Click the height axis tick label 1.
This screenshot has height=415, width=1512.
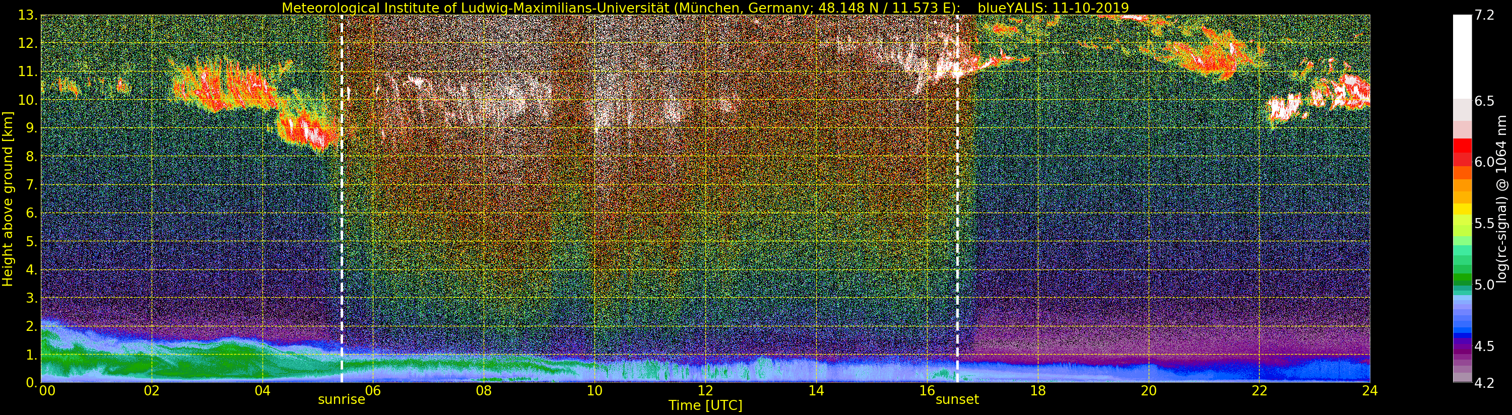[x=32, y=355]
